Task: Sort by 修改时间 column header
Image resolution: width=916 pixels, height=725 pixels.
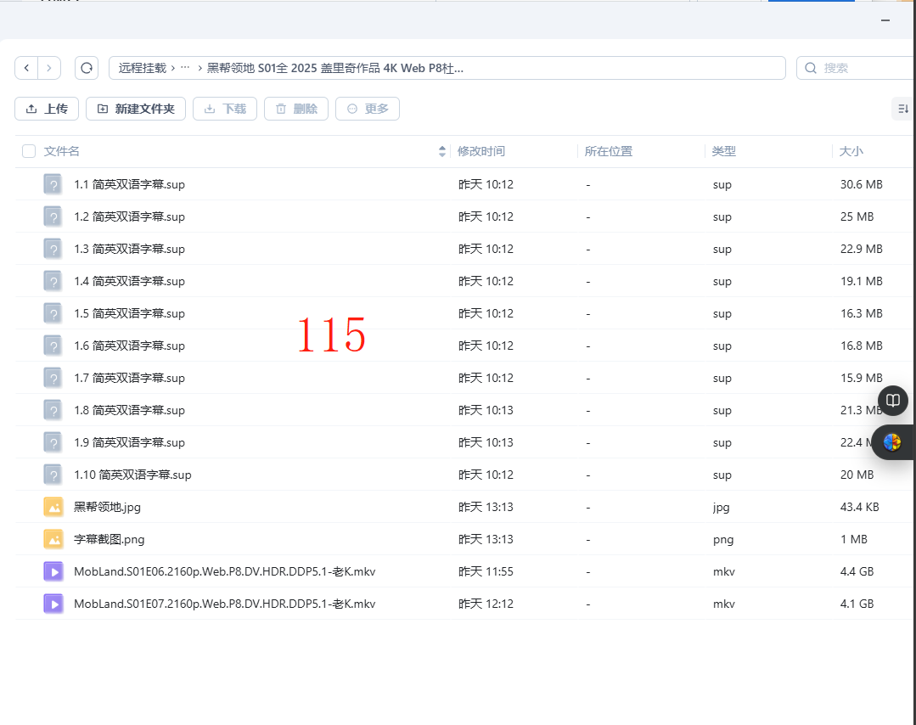Action: click(480, 151)
